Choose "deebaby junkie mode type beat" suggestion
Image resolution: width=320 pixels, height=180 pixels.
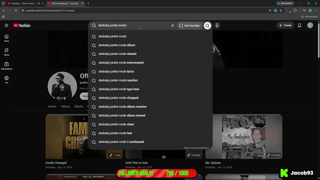[x=150, y=89]
